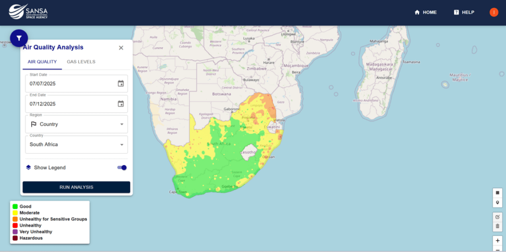
Task: Select the place marker map tool
Action: pos(498,203)
